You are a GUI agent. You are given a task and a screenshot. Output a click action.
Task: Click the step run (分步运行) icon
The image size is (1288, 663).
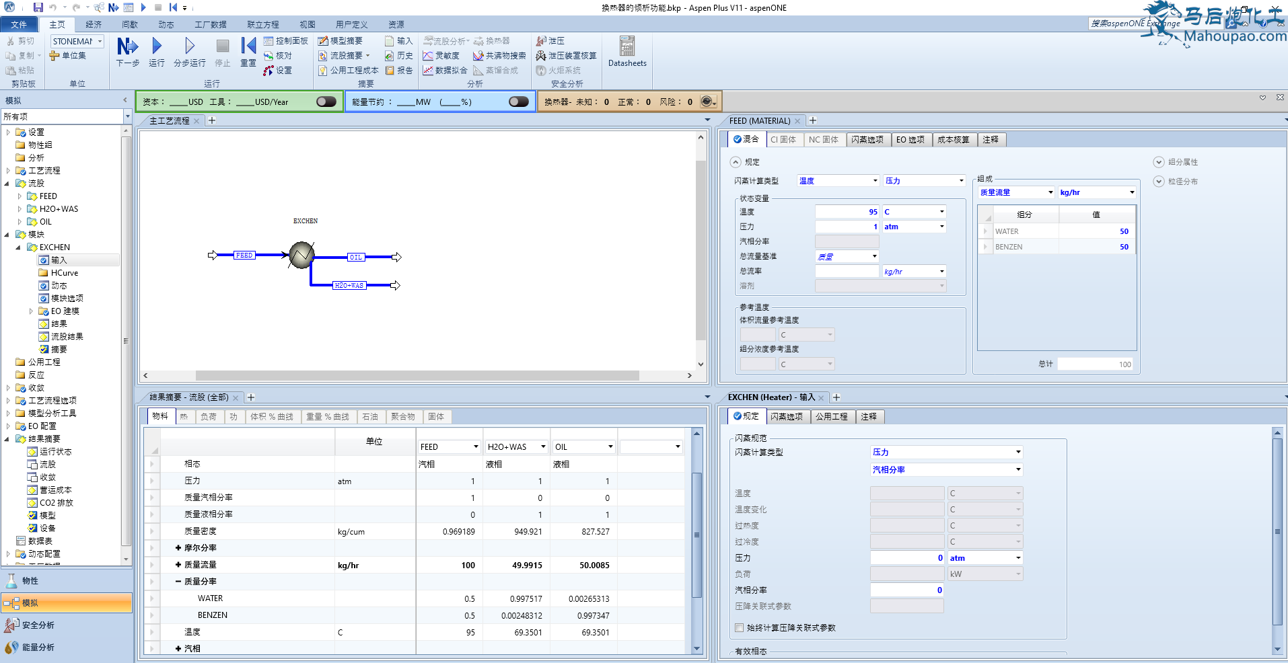click(x=190, y=46)
